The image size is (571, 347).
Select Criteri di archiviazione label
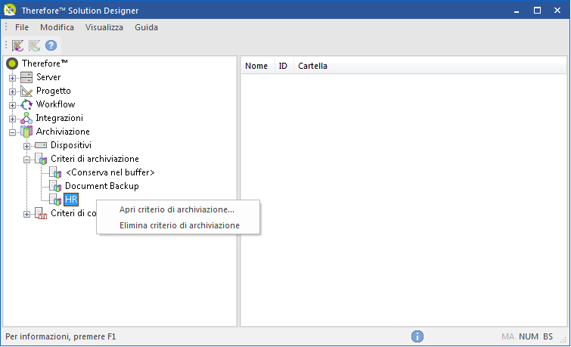(x=95, y=159)
